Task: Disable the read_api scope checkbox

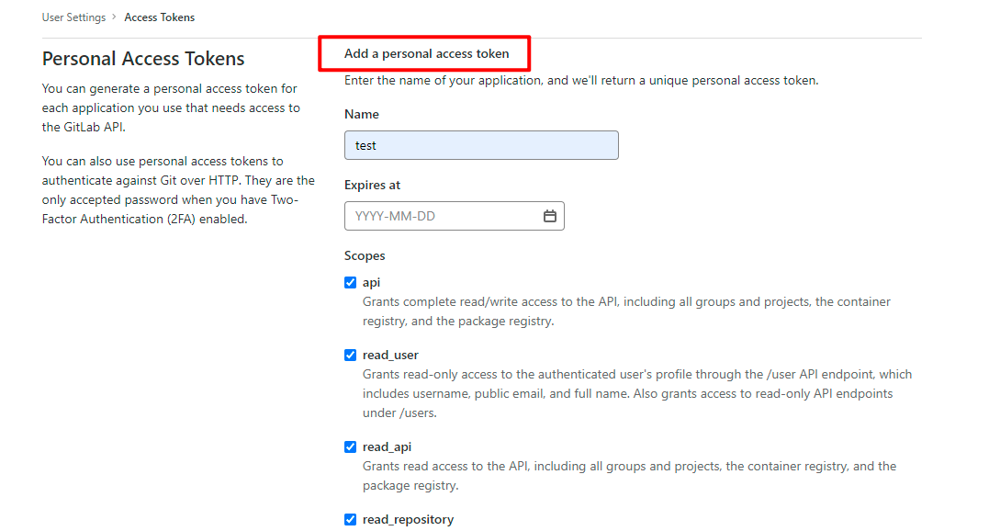Action: pyautogui.click(x=350, y=447)
